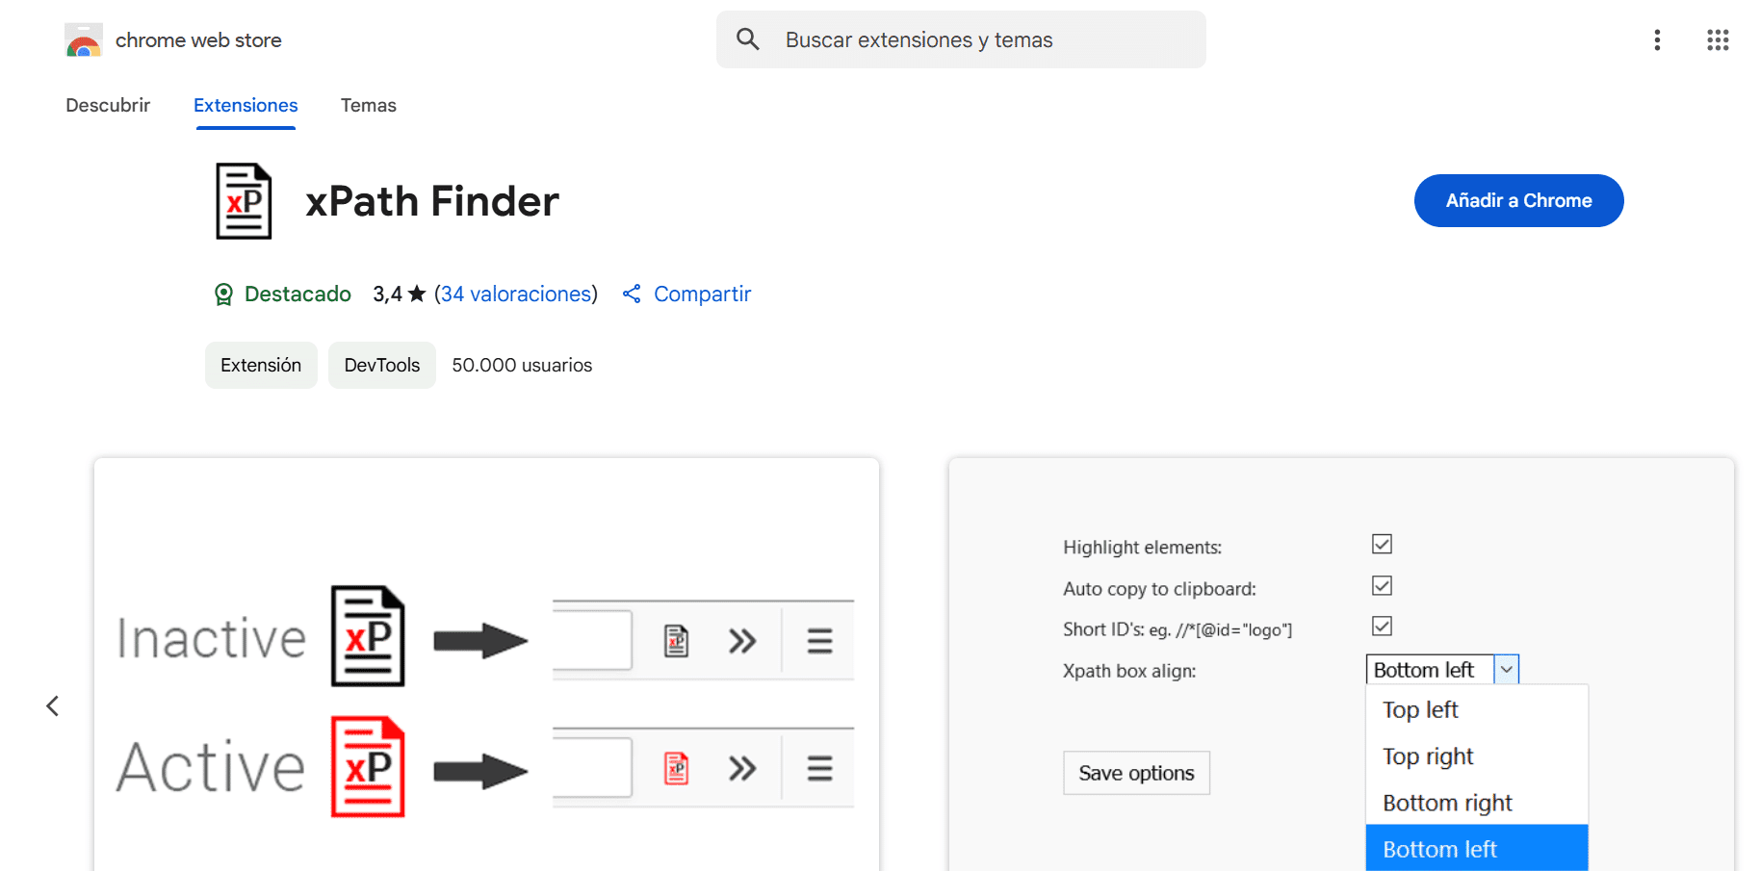Open the 34 valoraciones link
1760x871 pixels.
[x=516, y=294]
